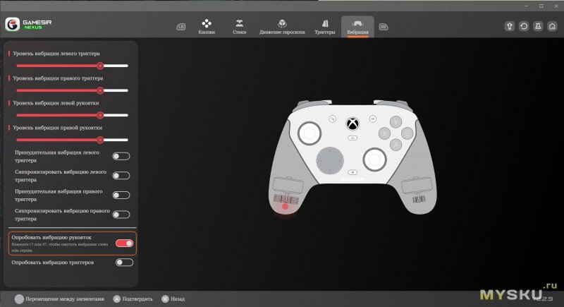Toggle Синхронизировать вибрацию правого триггера
This screenshot has width=564, height=307.
pos(121,215)
